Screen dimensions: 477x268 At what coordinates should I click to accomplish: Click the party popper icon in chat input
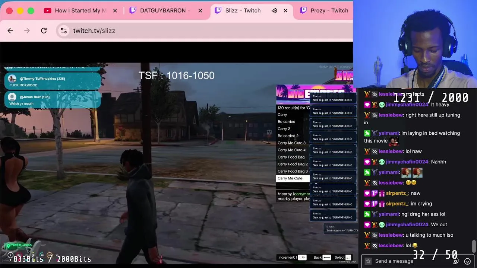[x=456, y=261]
